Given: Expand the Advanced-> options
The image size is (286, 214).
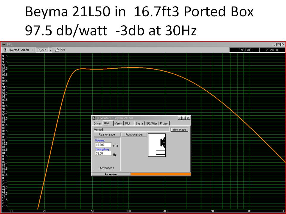Looking at the screenshot, I should 107,168.
